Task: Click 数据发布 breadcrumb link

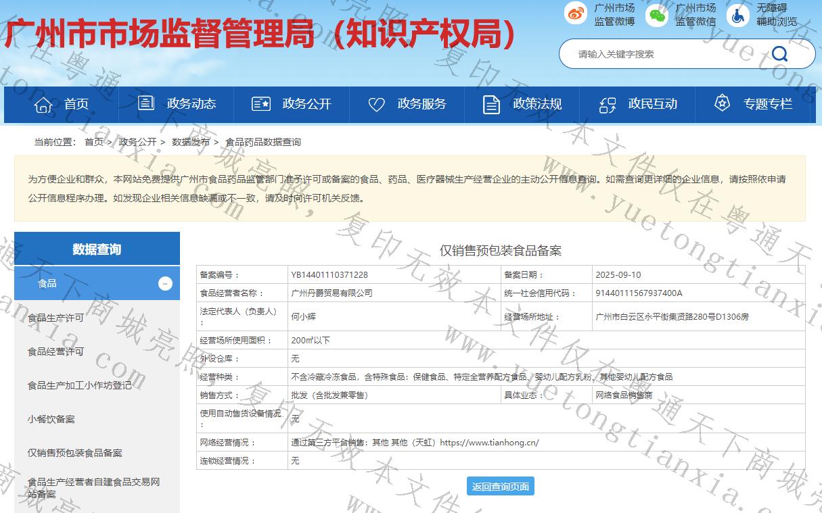Action: pyautogui.click(x=190, y=142)
